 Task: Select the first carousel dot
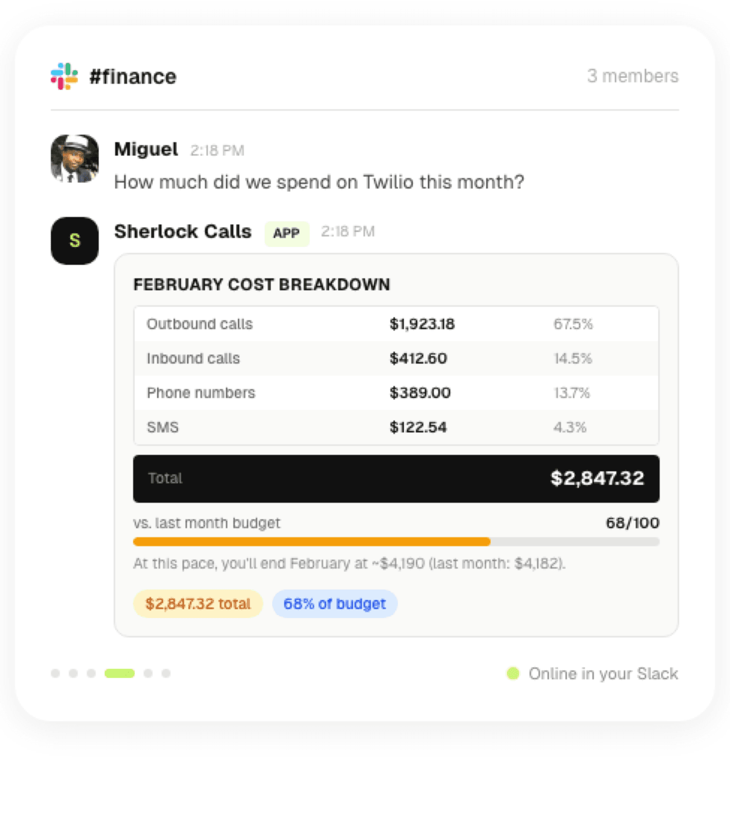pos(55,673)
